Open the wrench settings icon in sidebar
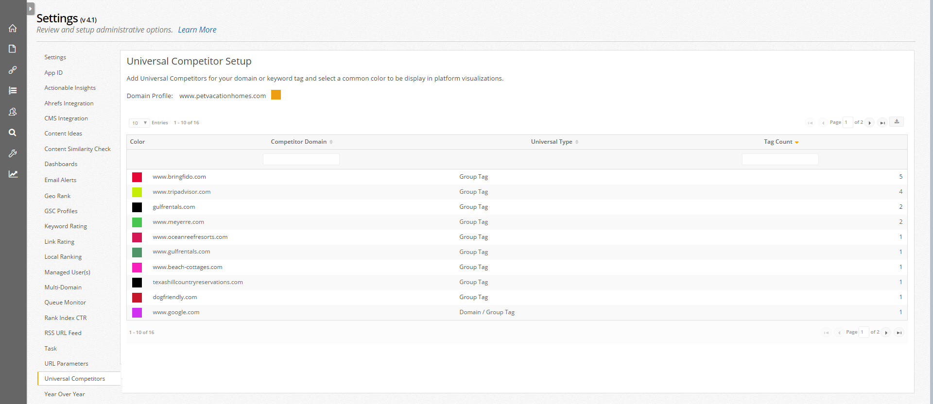933x404 pixels. (13, 153)
